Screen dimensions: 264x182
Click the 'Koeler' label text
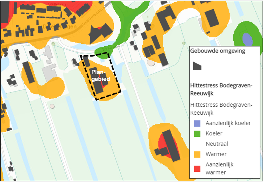(x=214, y=134)
